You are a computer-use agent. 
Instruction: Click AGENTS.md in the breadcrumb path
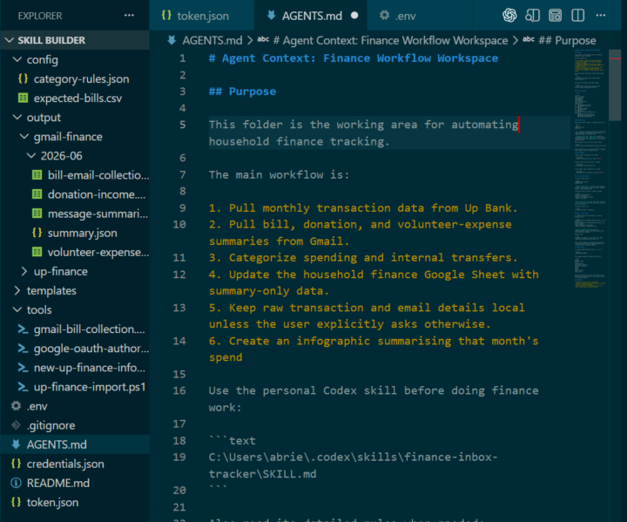pyautogui.click(x=212, y=40)
